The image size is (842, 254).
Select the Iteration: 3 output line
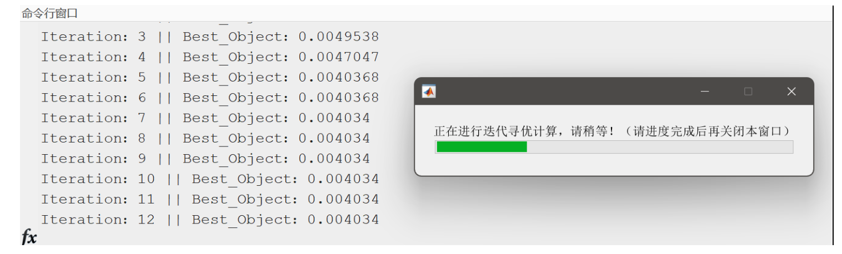210,37
